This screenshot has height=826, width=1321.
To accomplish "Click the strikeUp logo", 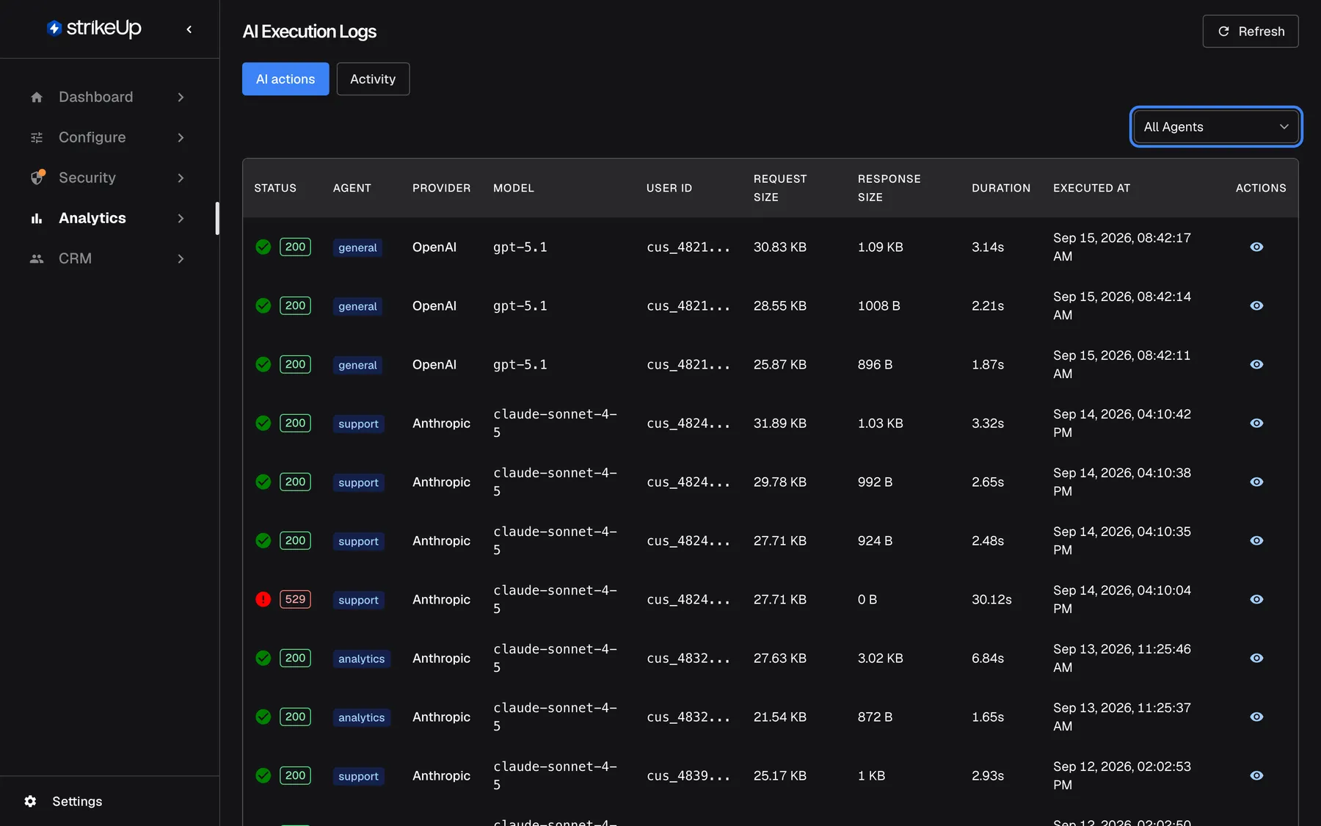I will [x=94, y=29].
